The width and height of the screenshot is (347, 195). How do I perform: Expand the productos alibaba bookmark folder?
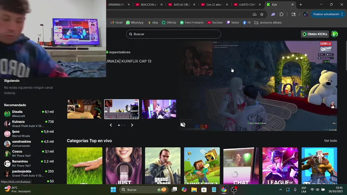pos(268,22)
